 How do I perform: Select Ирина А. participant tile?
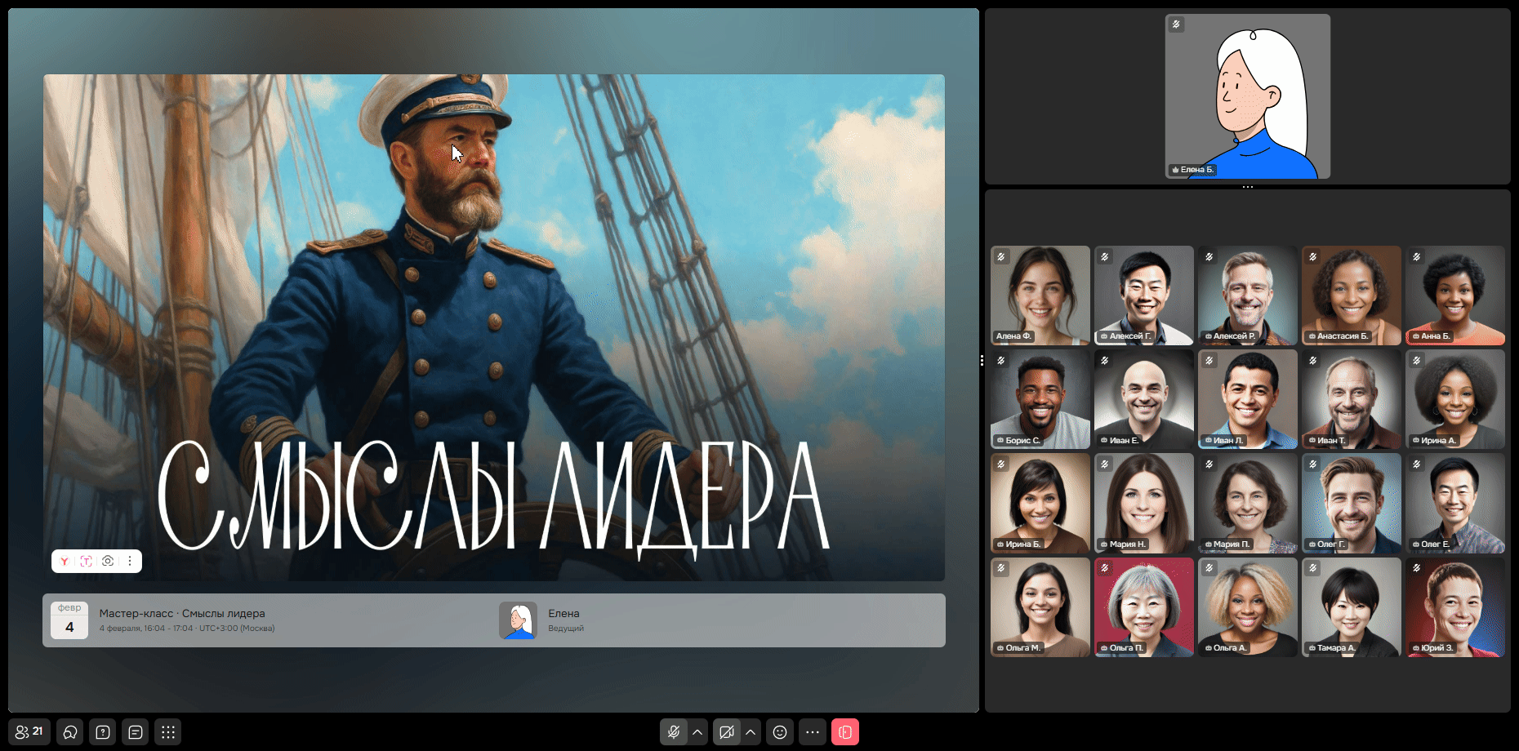point(1455,399)
